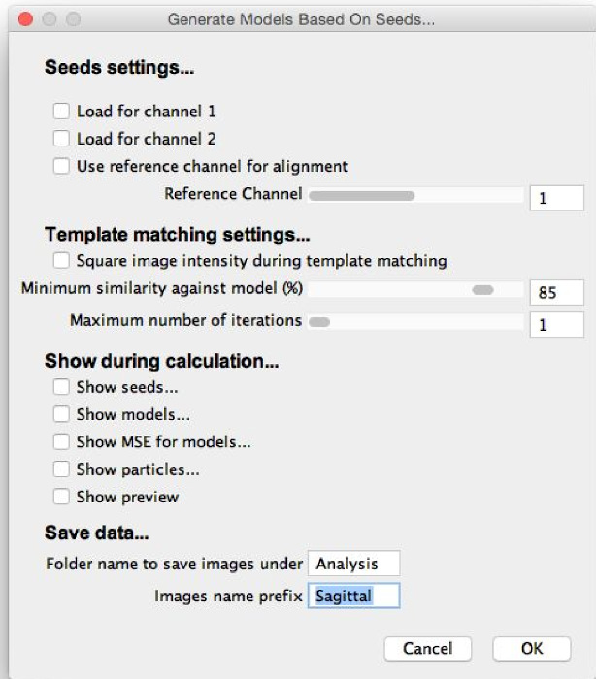Toggle the Show preview checkbox
This screenshot has width=596, height=679.
tap(62, 497)
